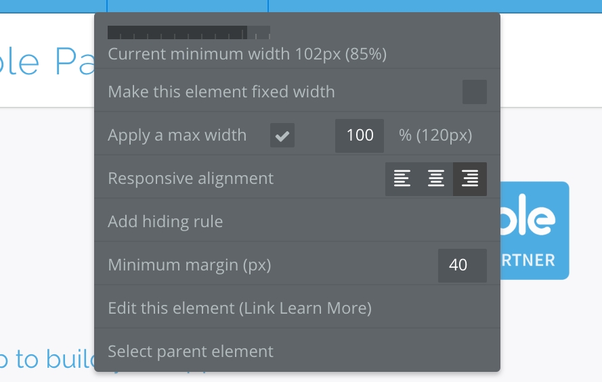
Task: Click the minimum width slider bar
Action: point(188,32)
